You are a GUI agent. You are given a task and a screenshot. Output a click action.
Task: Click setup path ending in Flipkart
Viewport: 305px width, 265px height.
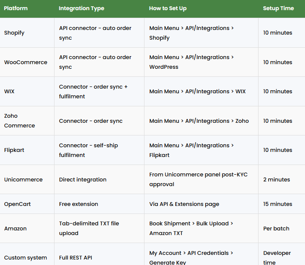coord(201,150)
